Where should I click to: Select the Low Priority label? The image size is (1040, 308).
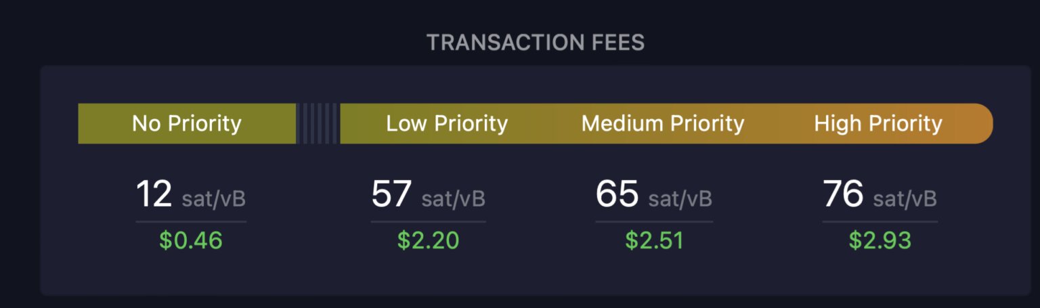[447, 124]
